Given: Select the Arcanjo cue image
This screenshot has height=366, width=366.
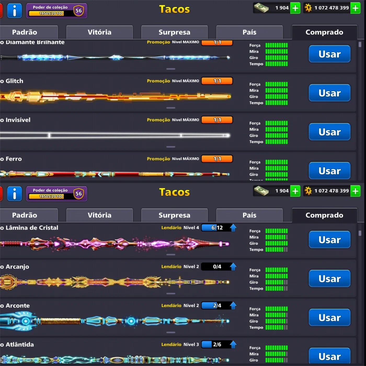Looking at the screenshot, I should click(x=115, y=282).
